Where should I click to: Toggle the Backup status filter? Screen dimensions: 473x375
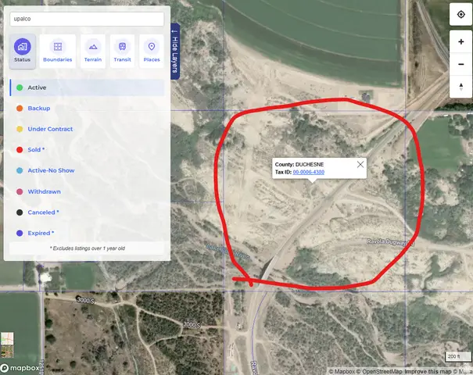pyautogui.click(x=38, y=109)
